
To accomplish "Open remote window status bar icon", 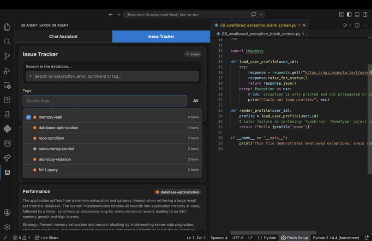I will pyautogui.click(x=6, y=237).
